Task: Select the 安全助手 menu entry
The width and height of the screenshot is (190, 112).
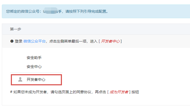Action: [x=34, y=58]
